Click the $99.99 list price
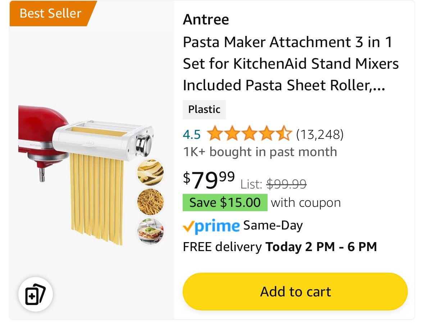This screenshot has width=424, height=327. click(x=286, y=184)
